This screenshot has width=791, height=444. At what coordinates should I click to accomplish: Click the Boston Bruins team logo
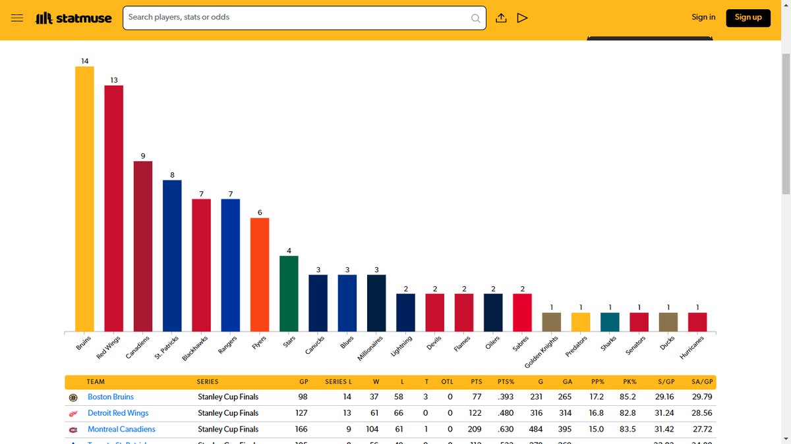tap(73, 397)
